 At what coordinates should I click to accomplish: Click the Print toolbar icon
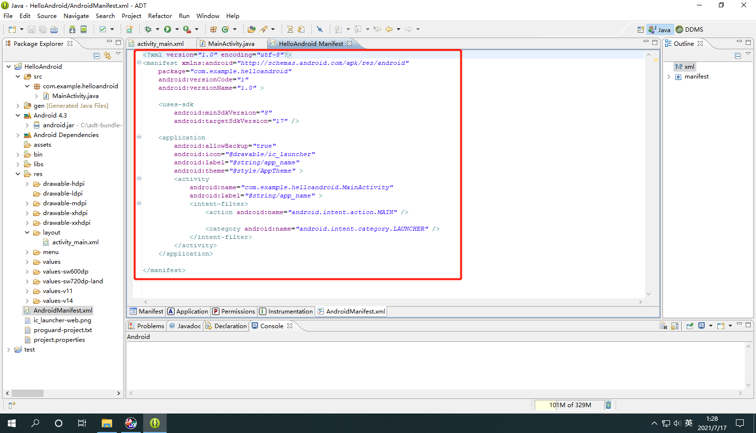click(54, 29)
